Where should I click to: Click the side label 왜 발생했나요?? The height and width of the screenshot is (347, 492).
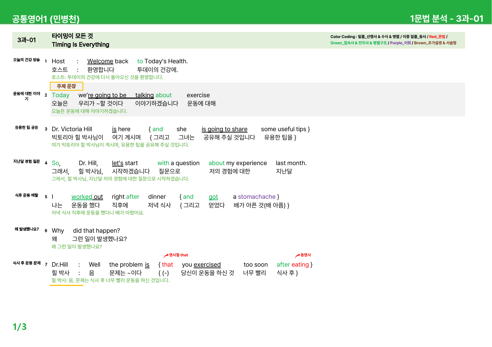click(27, 229)
